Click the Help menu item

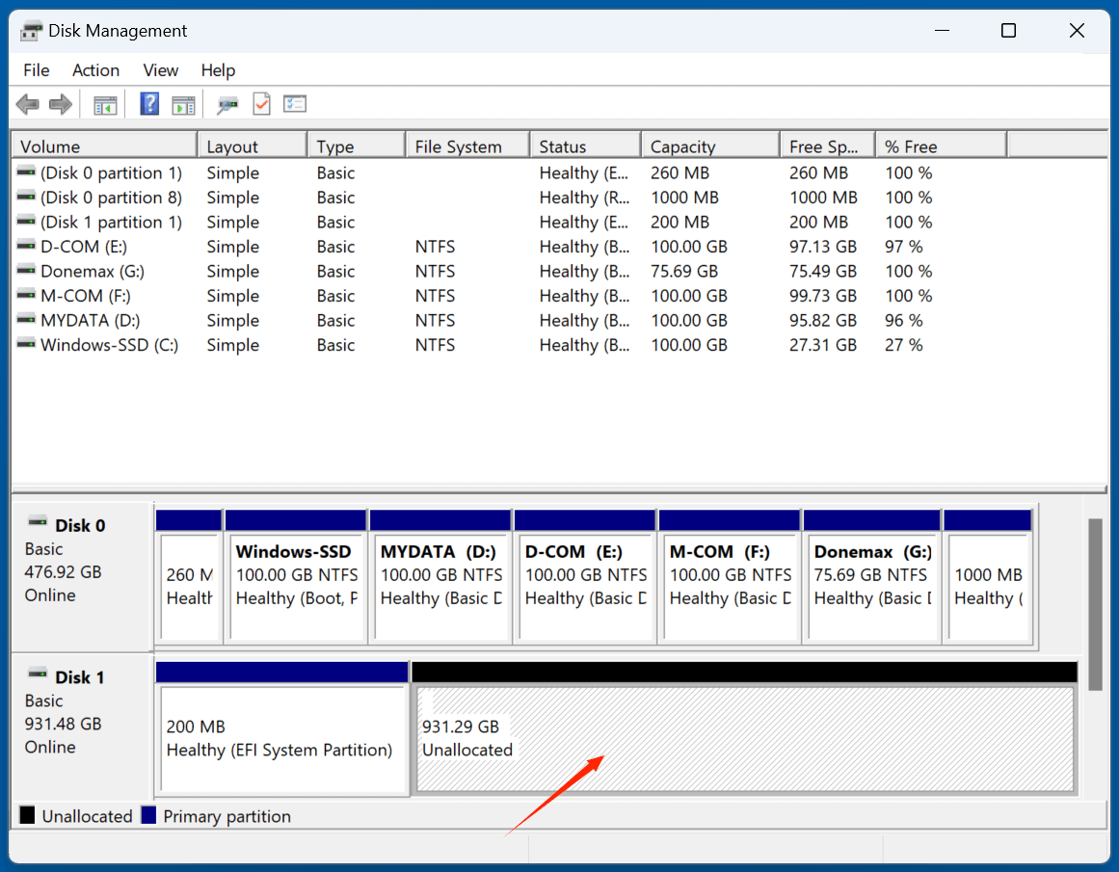click(217, 69)
